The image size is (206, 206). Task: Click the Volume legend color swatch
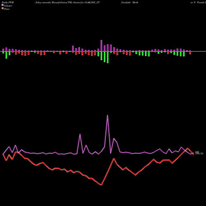click(x=2, y=5)
